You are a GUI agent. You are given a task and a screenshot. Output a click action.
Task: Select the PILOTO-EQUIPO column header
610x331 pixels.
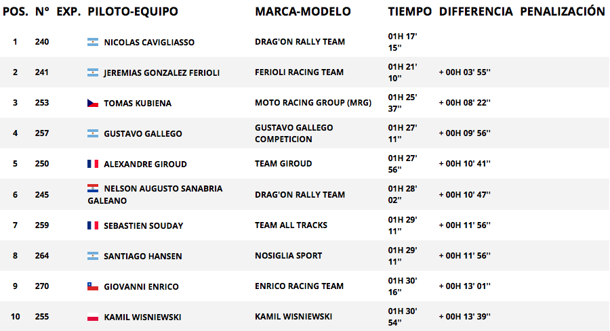click(x=133, y=12)
